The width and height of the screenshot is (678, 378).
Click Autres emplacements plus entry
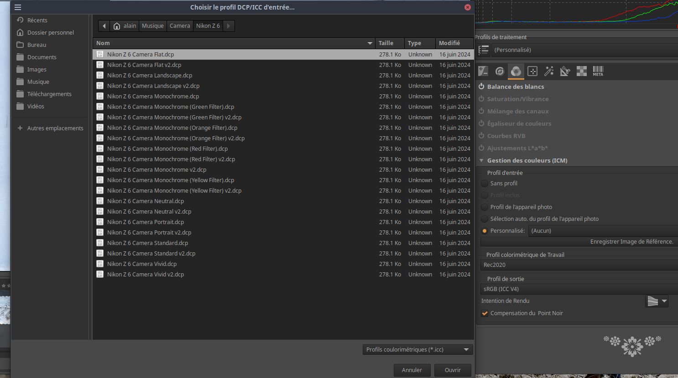click(50, 128)
